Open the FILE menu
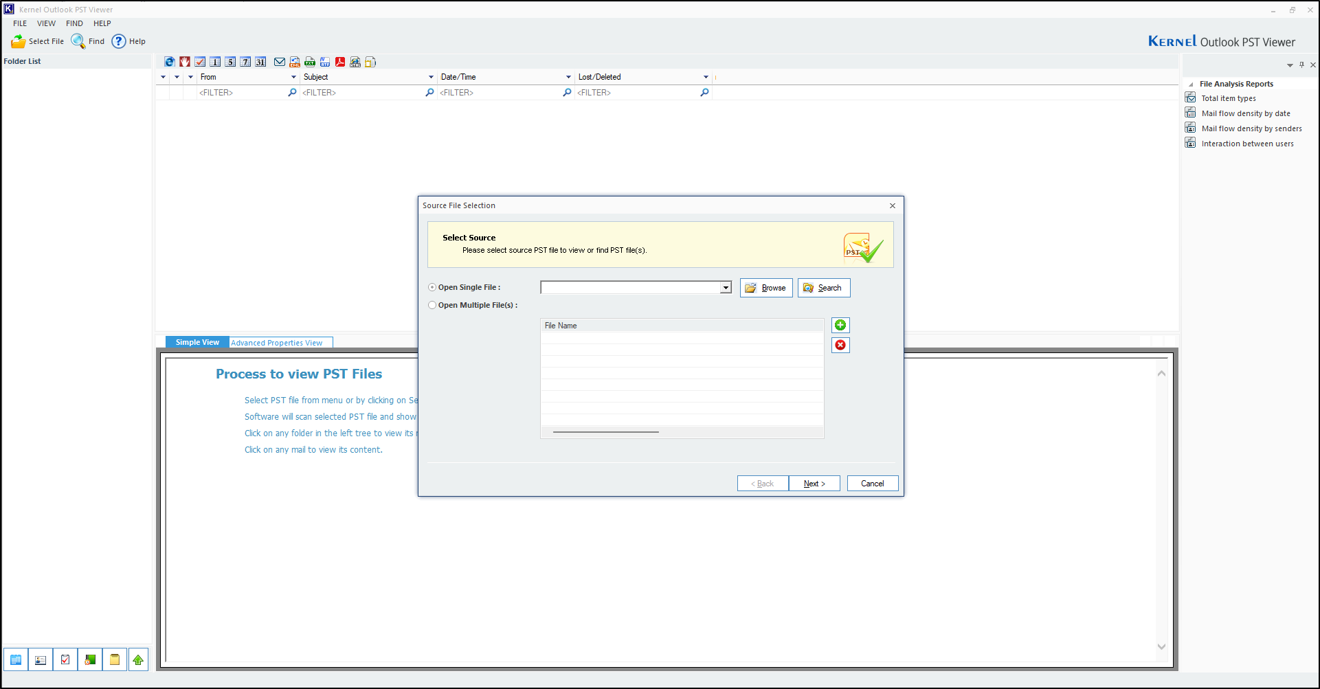Viewport: 1320px width, 689px height. (20, 23)
